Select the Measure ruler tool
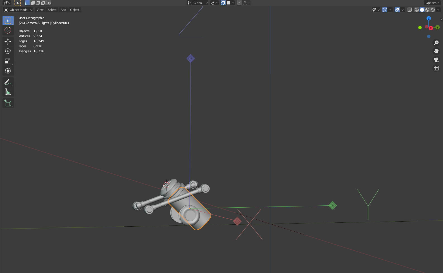 (8, 92)
